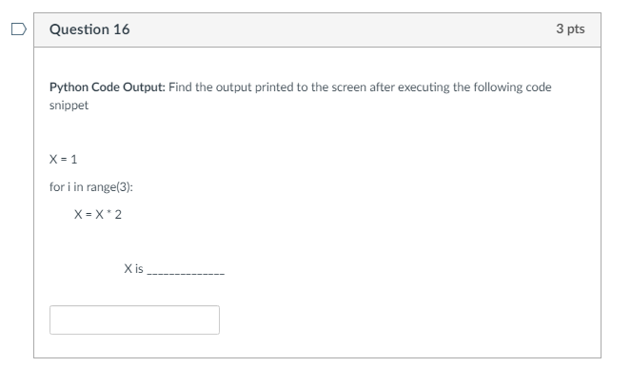The width and height of the screenshot is (631, 367).
Task: Select the Question 16 heading
Action: click(89, 29)
